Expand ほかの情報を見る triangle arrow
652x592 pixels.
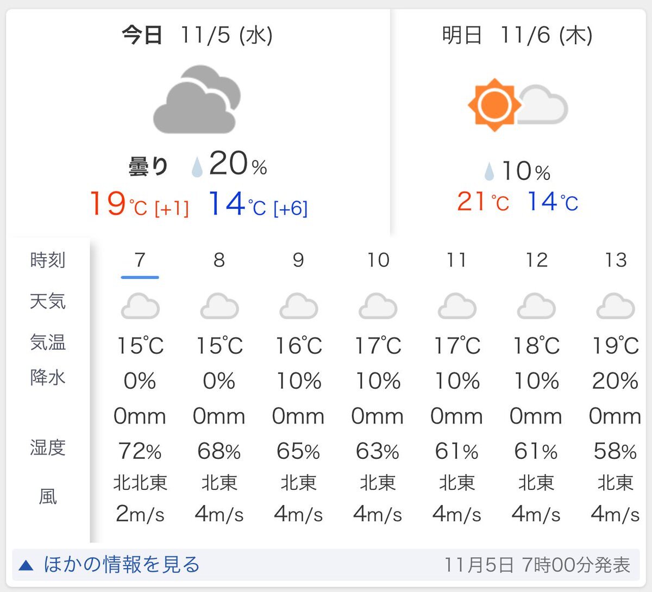tap(26, 566)
